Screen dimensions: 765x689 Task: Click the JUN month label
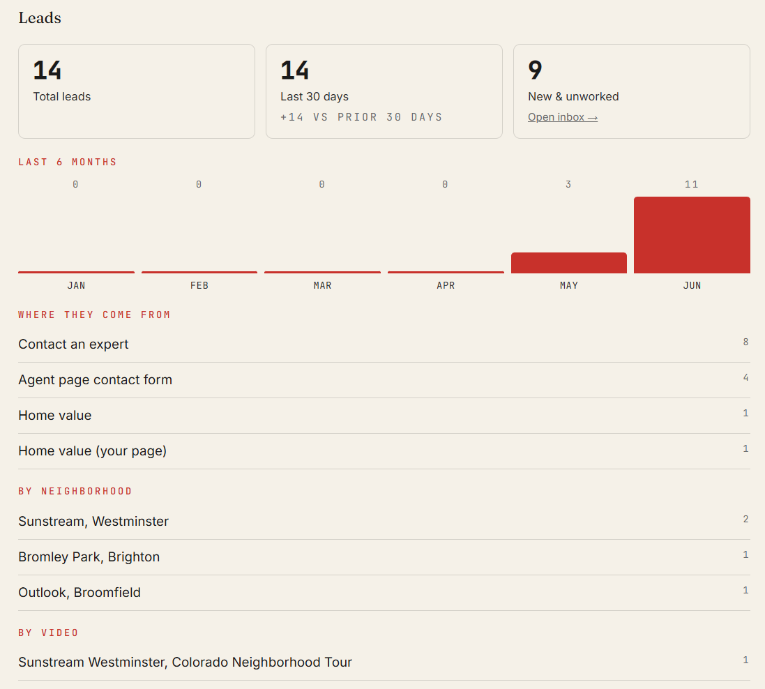[692, 285]
